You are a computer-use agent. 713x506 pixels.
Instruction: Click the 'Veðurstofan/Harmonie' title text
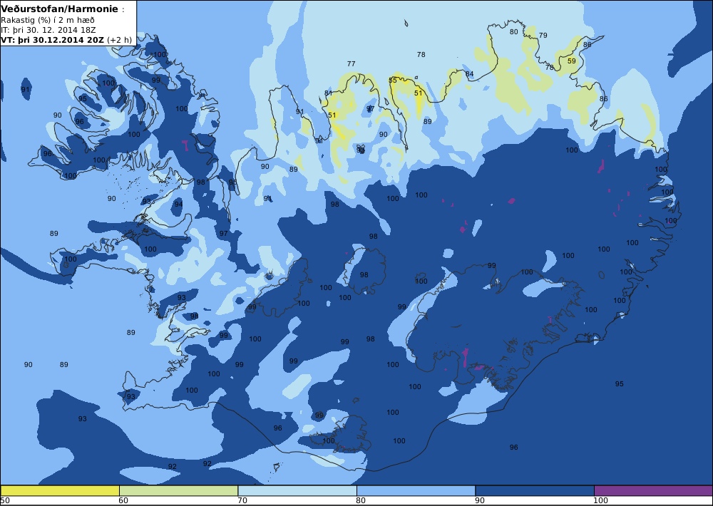60,9
